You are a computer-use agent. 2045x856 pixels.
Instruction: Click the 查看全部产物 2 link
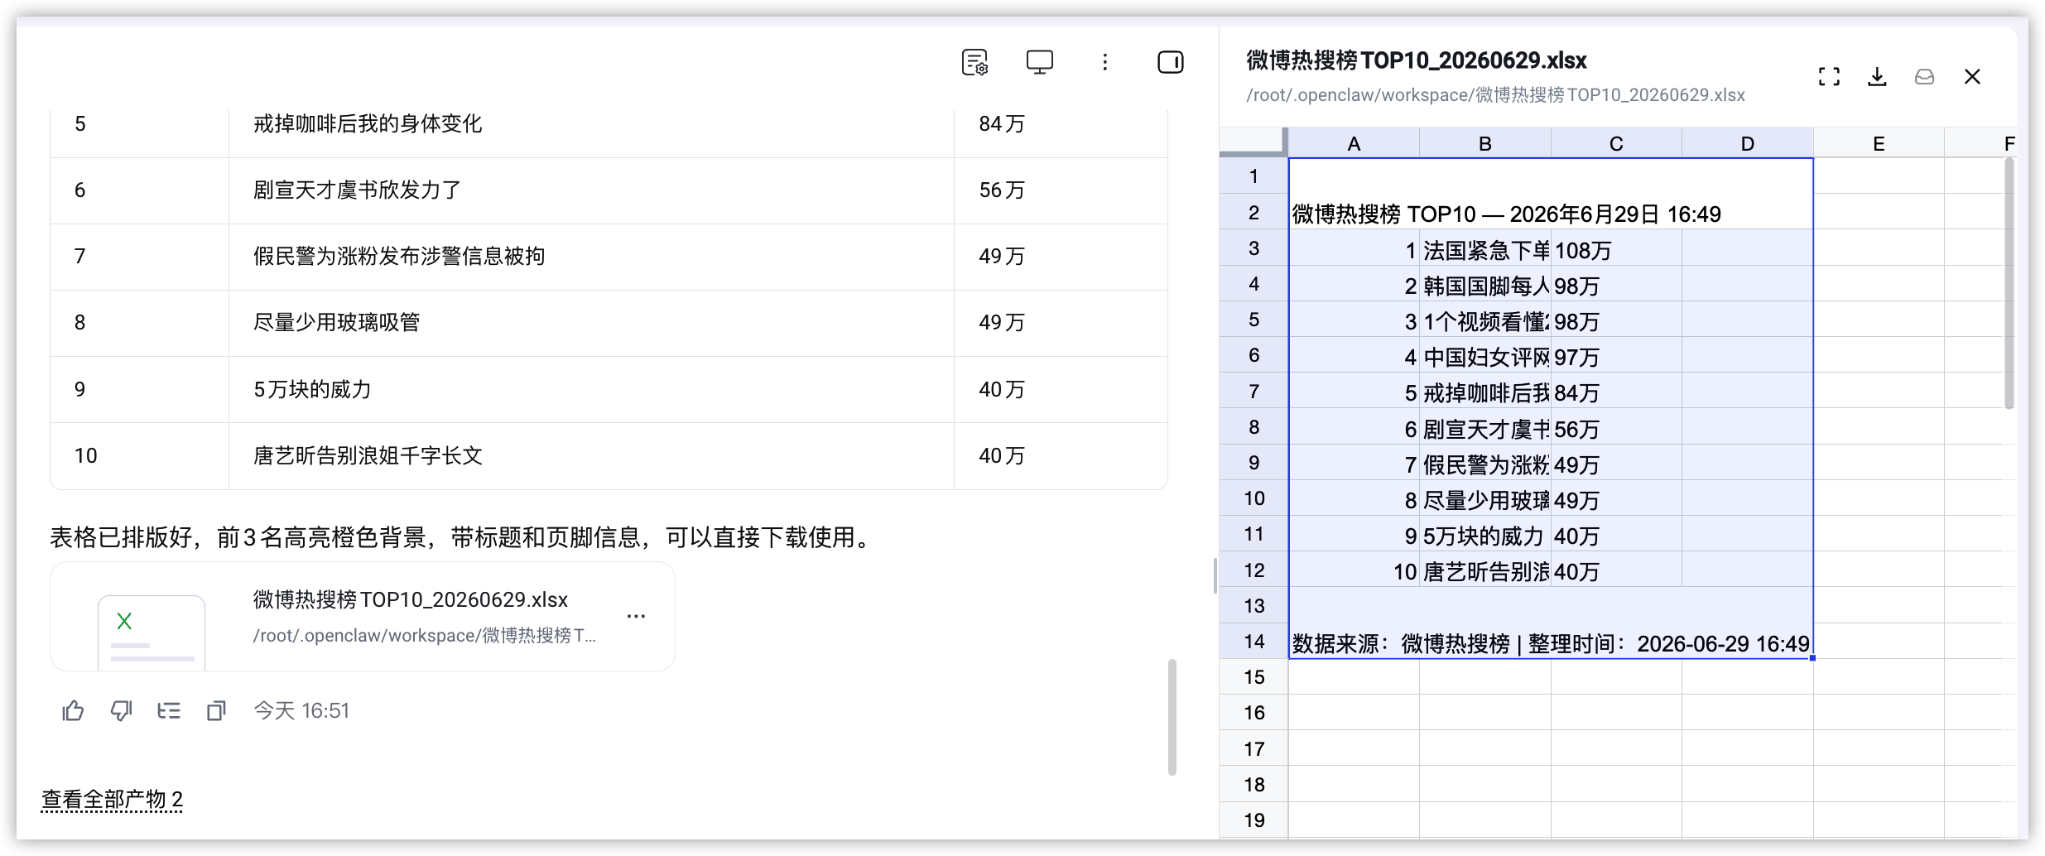[x=112, y=799]
